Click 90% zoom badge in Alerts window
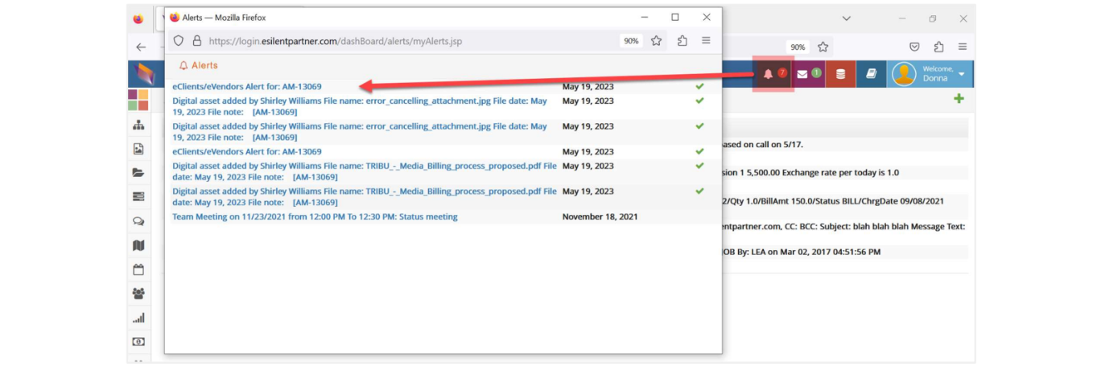 tap(631, 41)
